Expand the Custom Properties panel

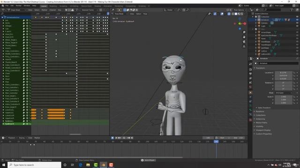[x=263, y=134]
